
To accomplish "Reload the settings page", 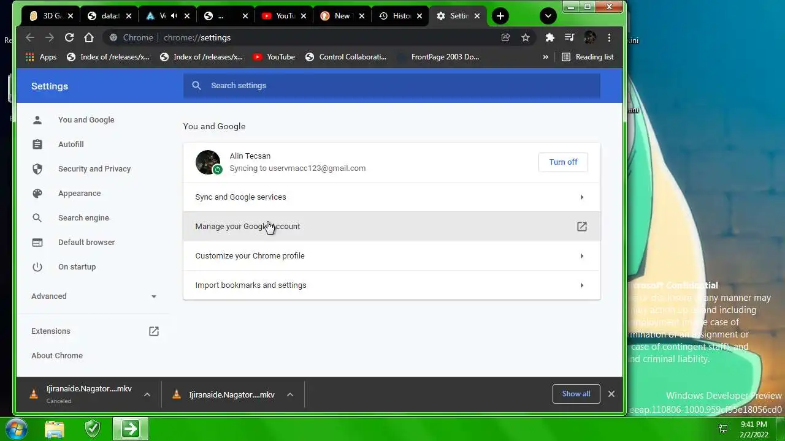I will [x=69, y=37].
